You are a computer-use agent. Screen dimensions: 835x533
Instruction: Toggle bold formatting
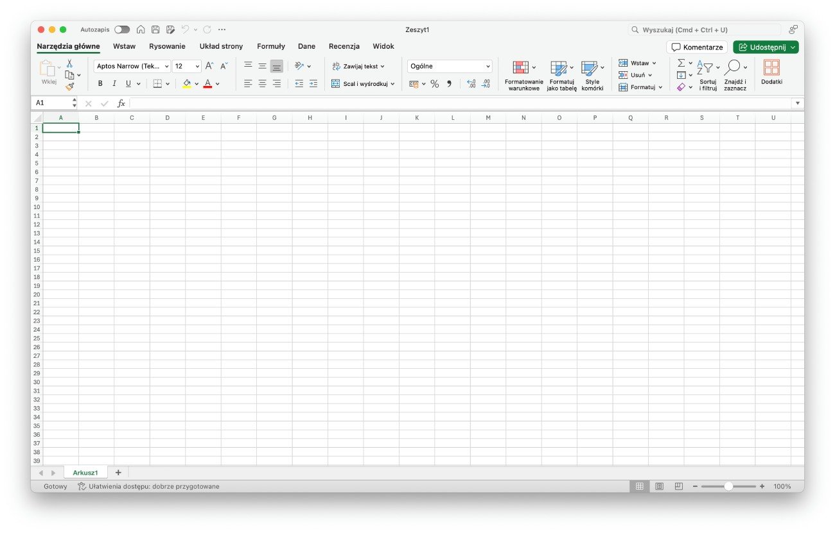click(x=100, y=83)
